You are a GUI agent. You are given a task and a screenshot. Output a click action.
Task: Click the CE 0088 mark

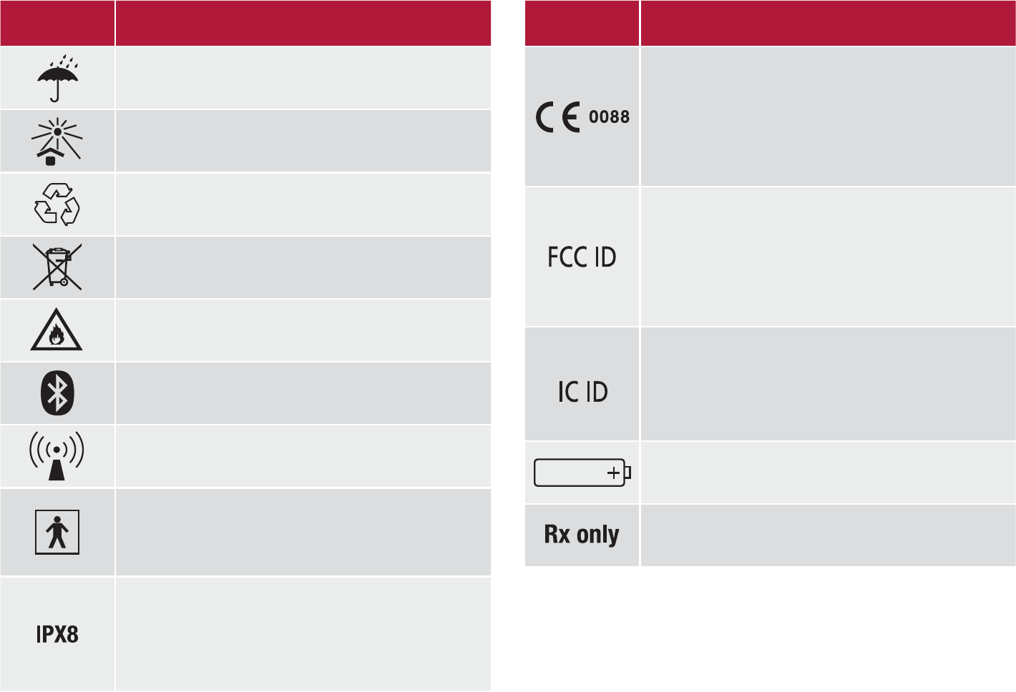tap(582, 117)
